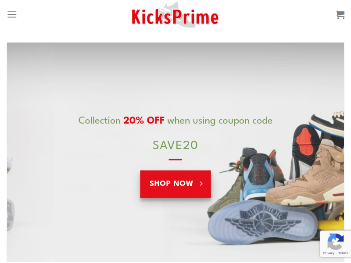
Task: Click the SHOP NOW button
Action: 175,184
